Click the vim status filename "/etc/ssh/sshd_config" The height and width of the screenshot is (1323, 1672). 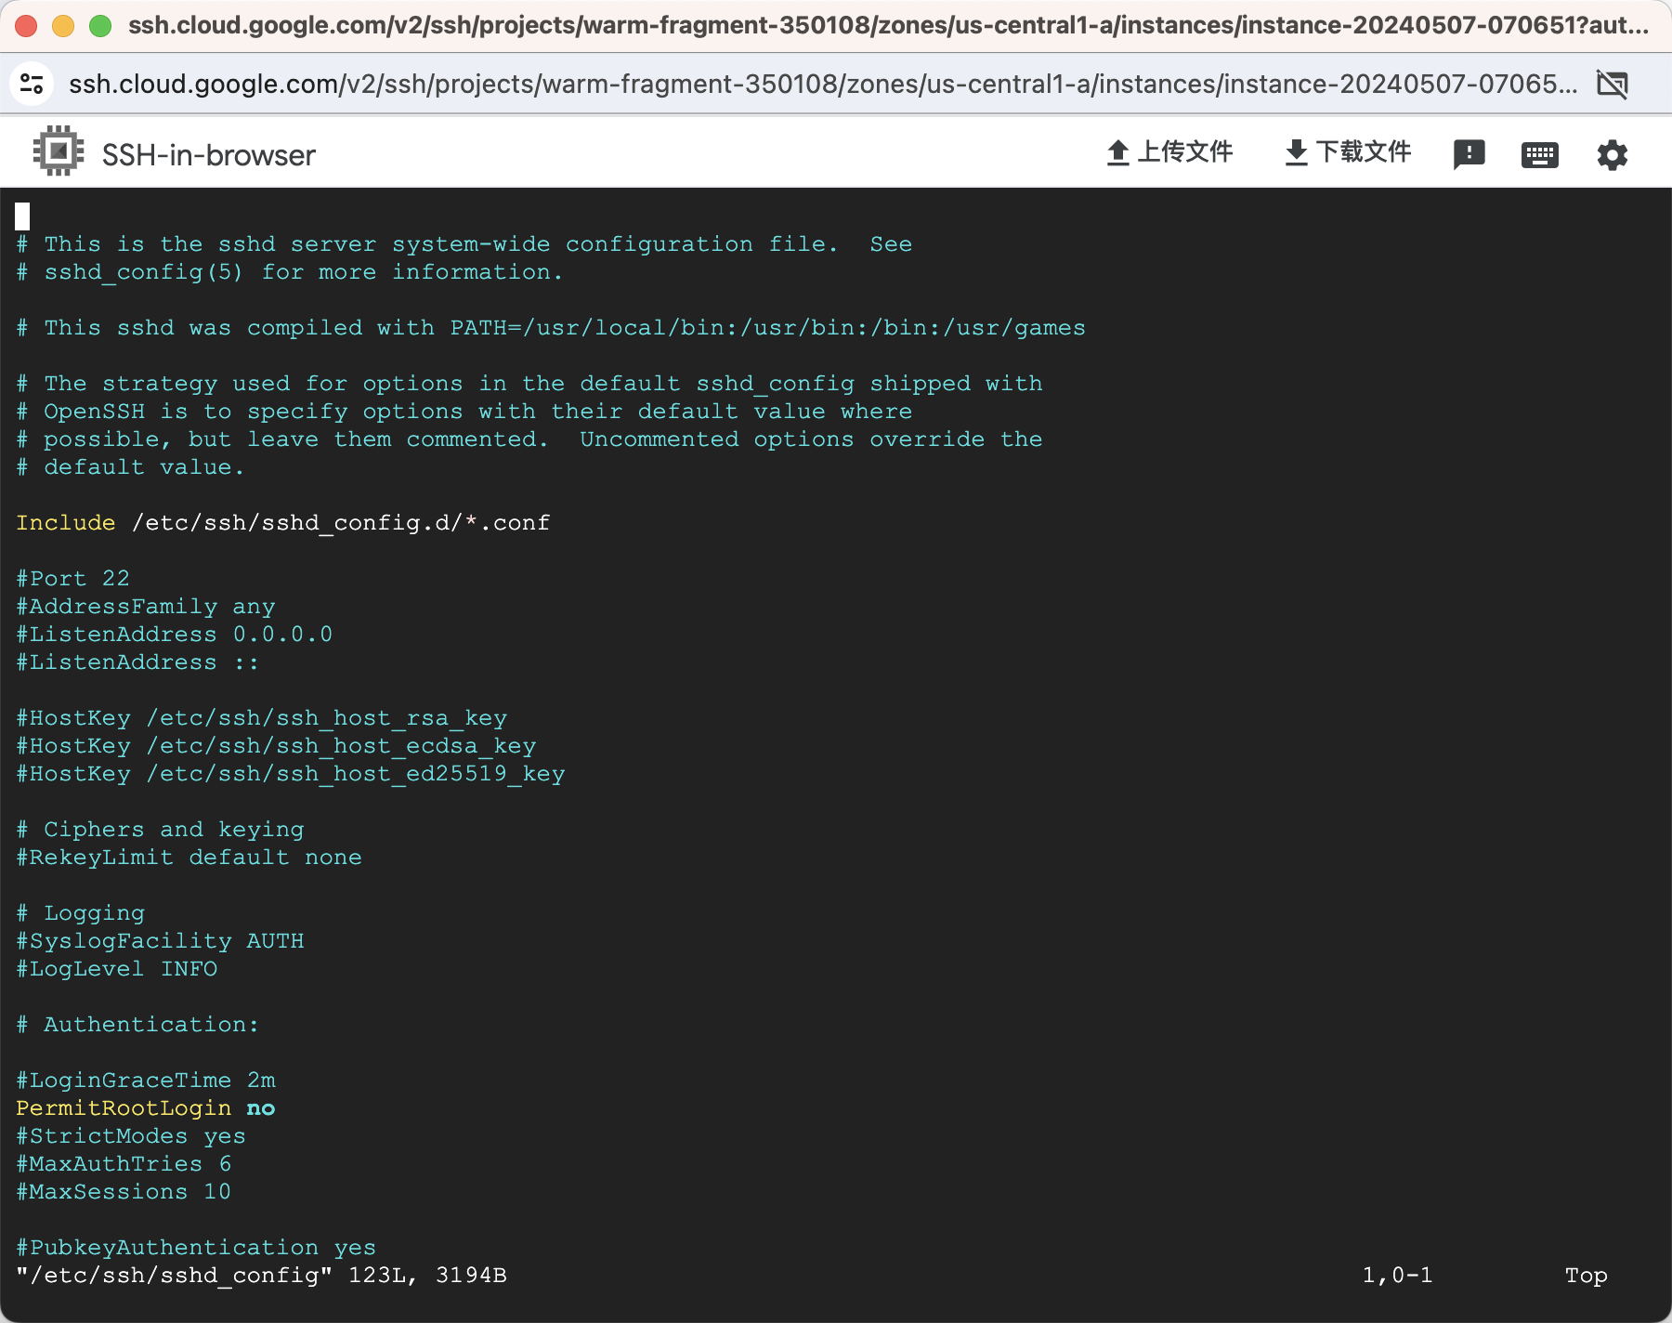(x=175, y=1276)
